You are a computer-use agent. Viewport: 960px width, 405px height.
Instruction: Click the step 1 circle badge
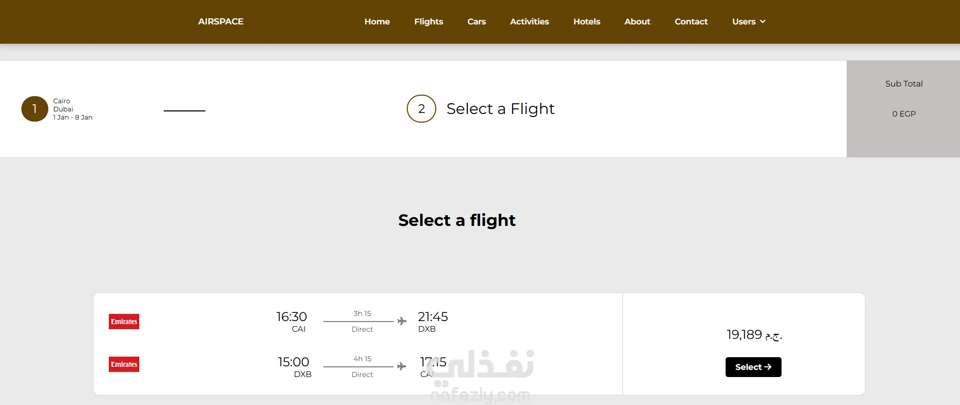(35, 109)
